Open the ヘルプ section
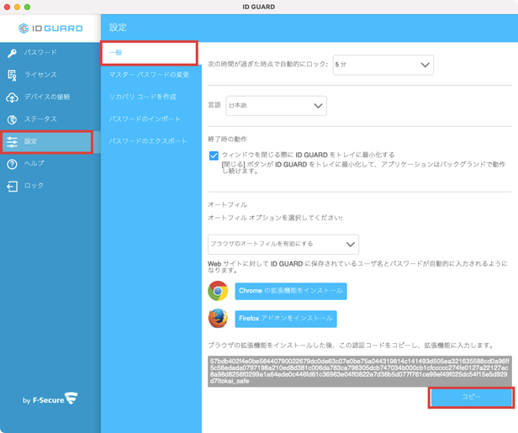The image size is (518, 433). point(50,164)
